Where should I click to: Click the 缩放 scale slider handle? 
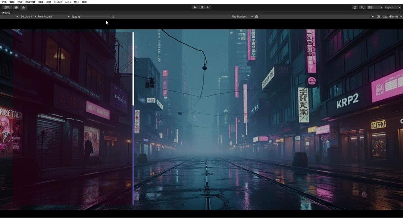pos(79,17)
